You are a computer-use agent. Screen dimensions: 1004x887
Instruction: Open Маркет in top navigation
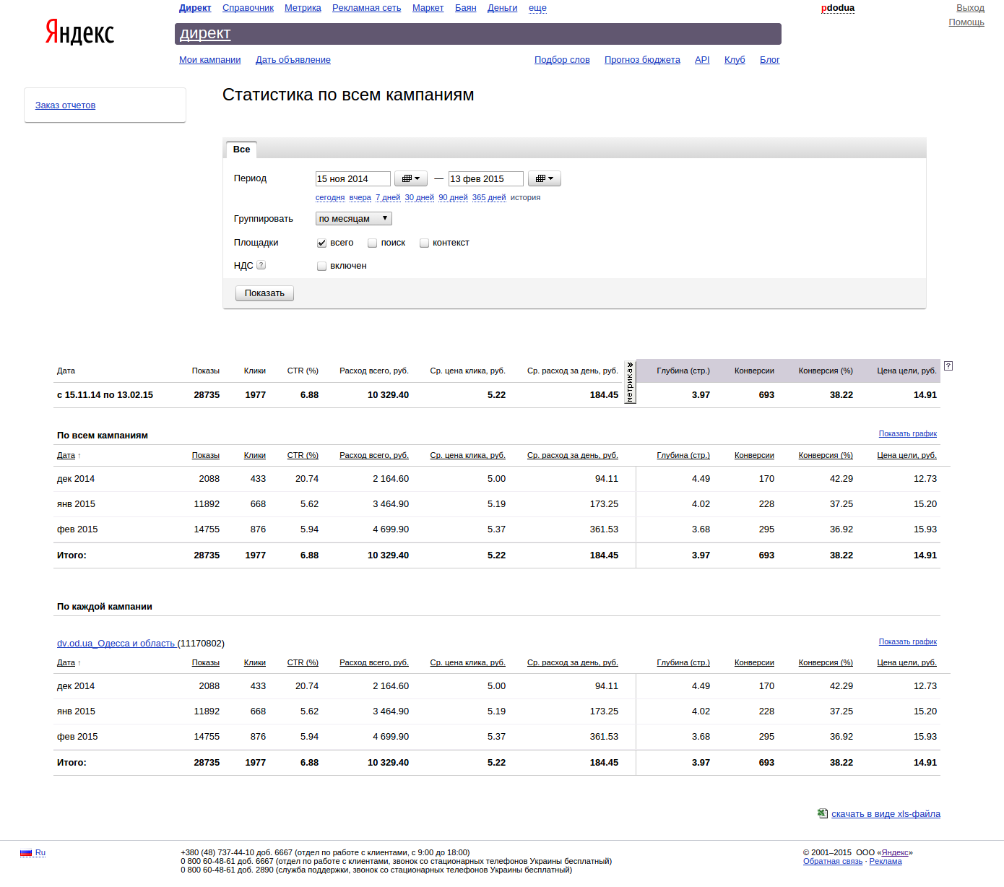pyautogui.click(x=428, y=8)
